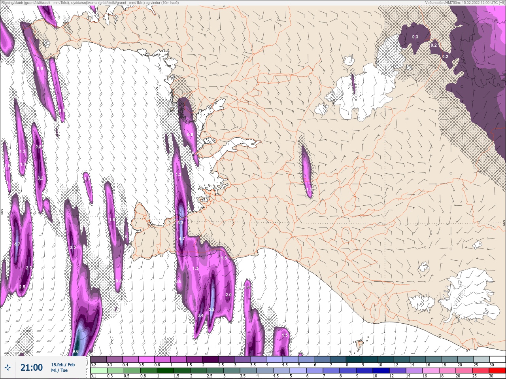Pick the white 30 swatch in the top legend row
This screenshot has width=506, height=379.
[497, 359]
